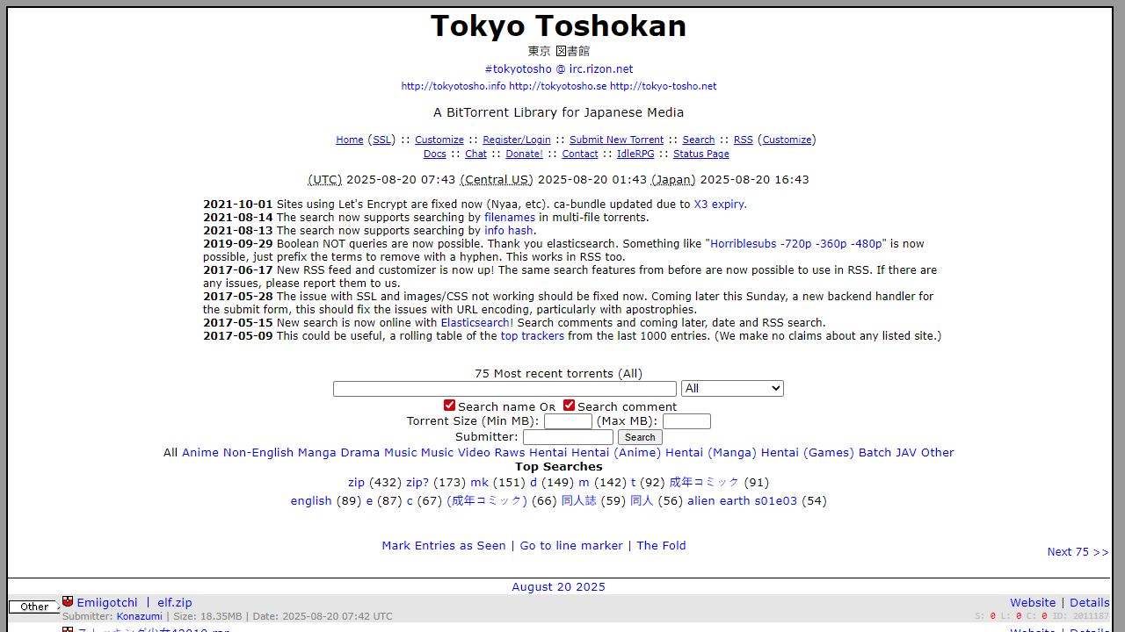Click Mark Entries as Seen
This screenshot has width=1125, height=632.
(x=444, y=546)
